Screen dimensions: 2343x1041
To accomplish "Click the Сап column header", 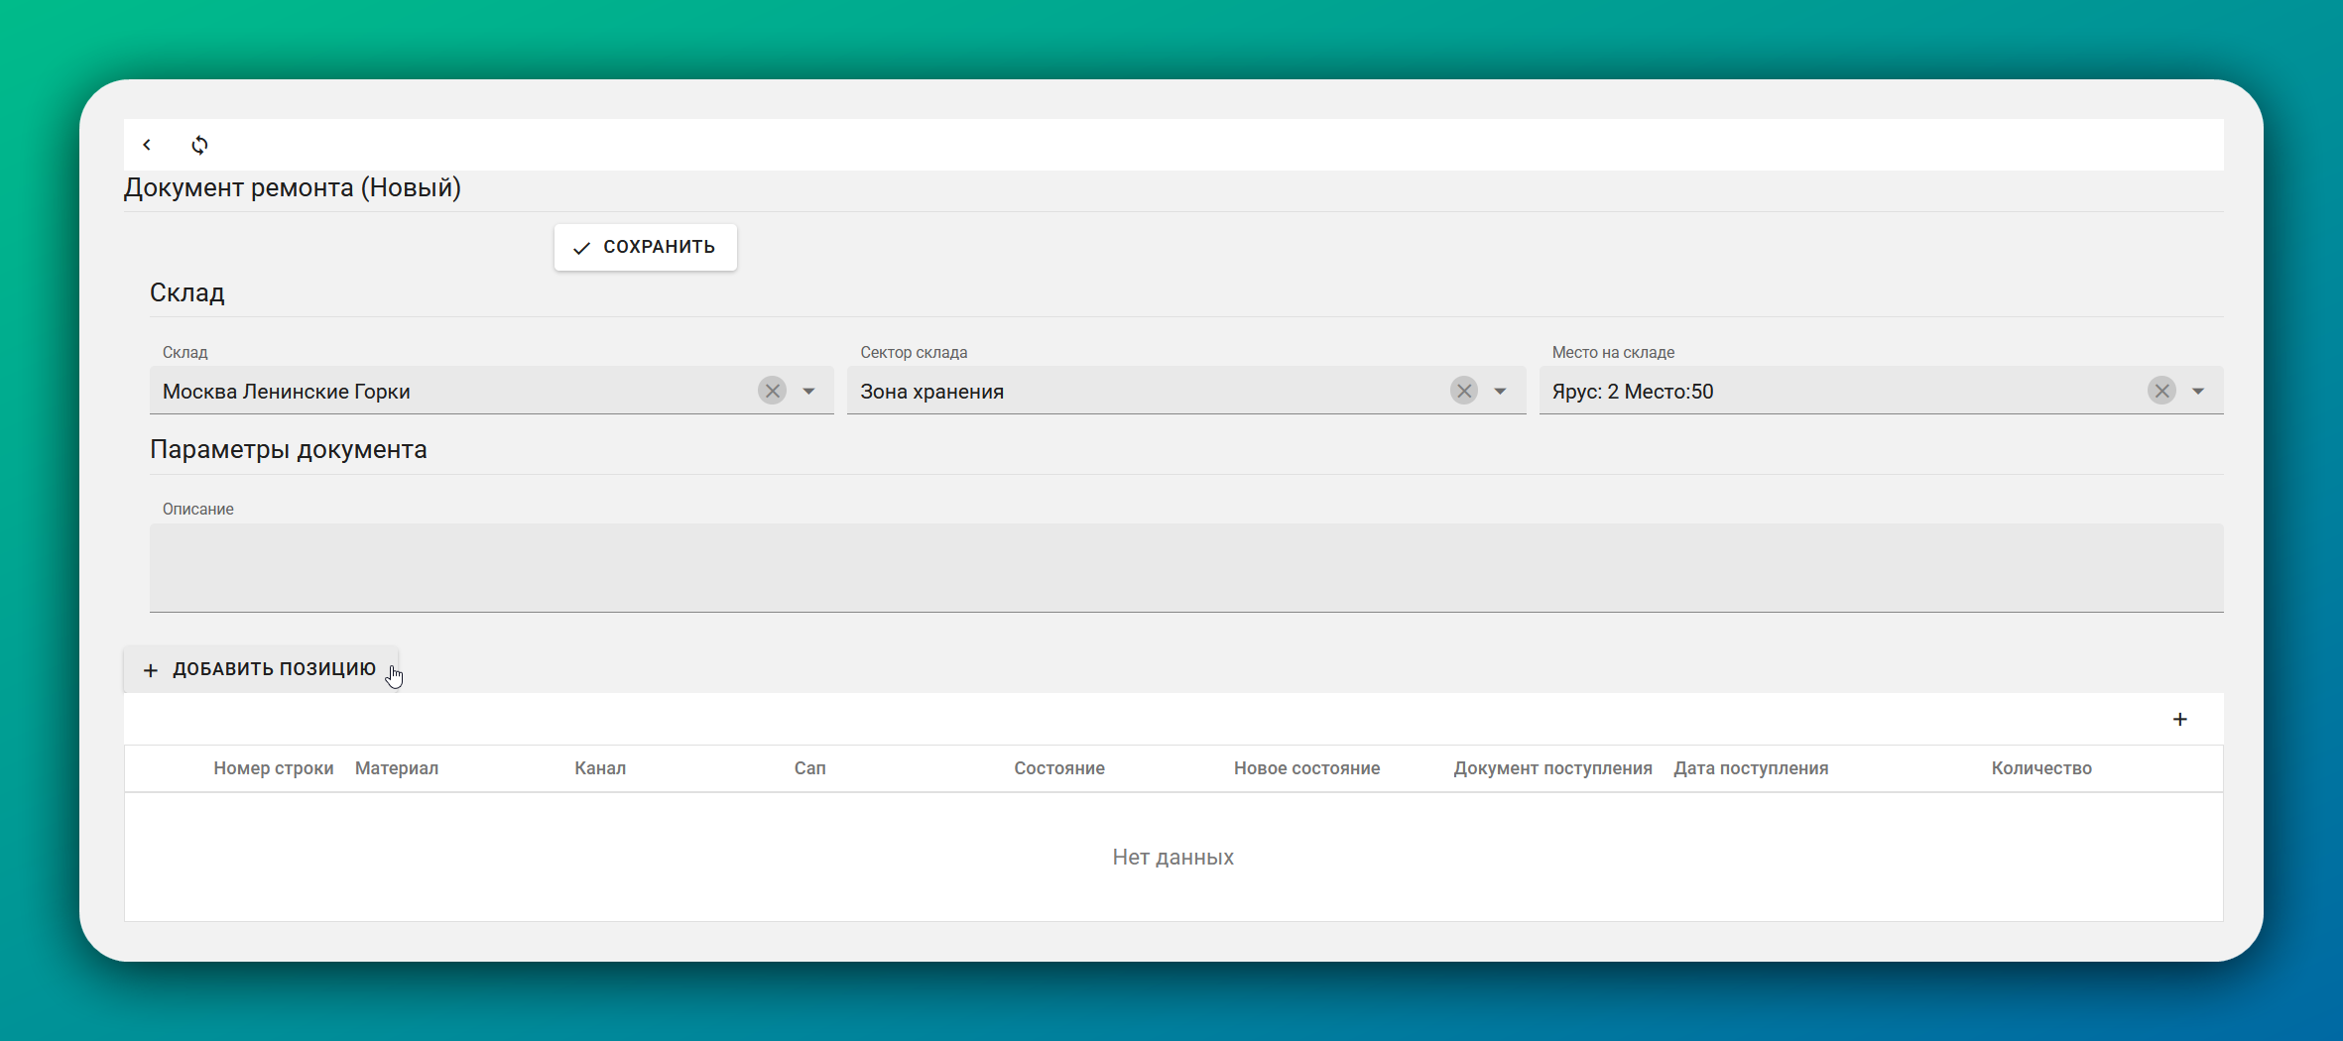I will 809,768.
